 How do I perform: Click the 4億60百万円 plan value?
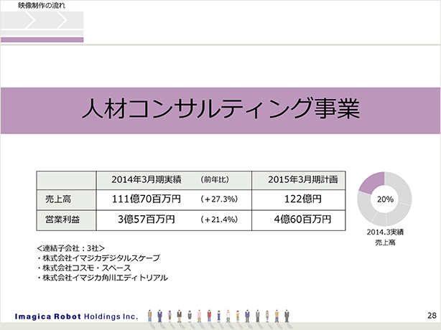coord(302,219)
